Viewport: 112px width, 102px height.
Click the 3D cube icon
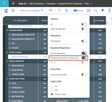[59, 10]
